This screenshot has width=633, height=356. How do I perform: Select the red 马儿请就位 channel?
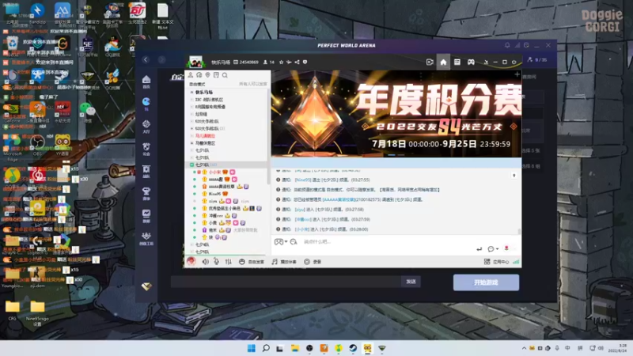pyautogui.click(x=205, y=136)
